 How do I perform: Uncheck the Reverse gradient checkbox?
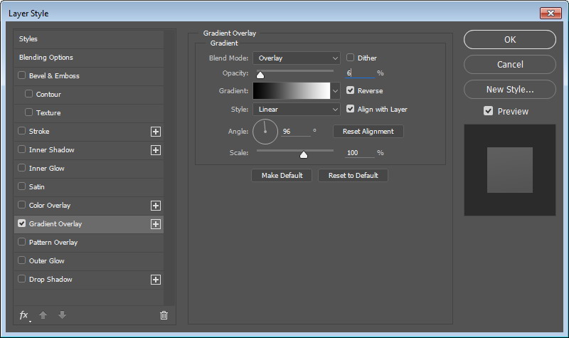[x=351, y=90]
